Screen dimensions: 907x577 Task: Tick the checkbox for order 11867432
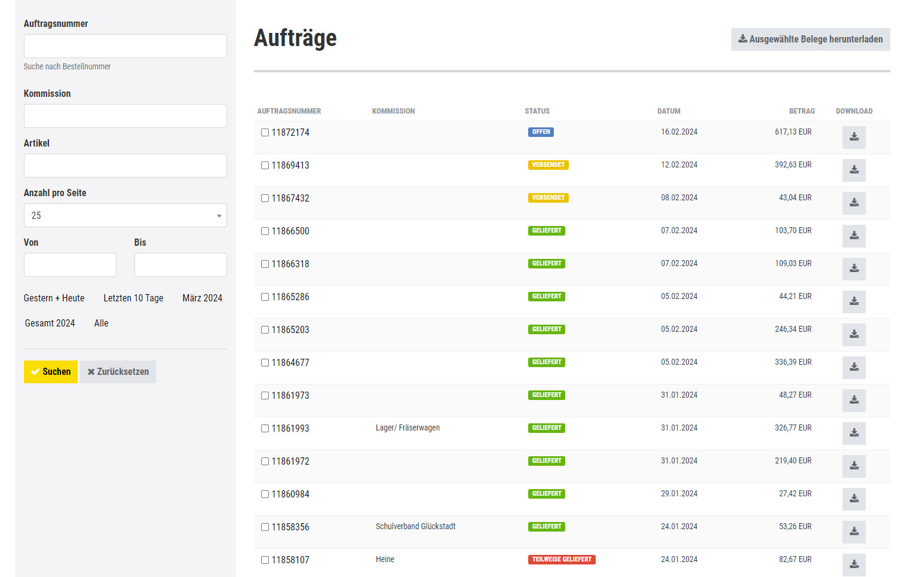[x=265, y=199]
